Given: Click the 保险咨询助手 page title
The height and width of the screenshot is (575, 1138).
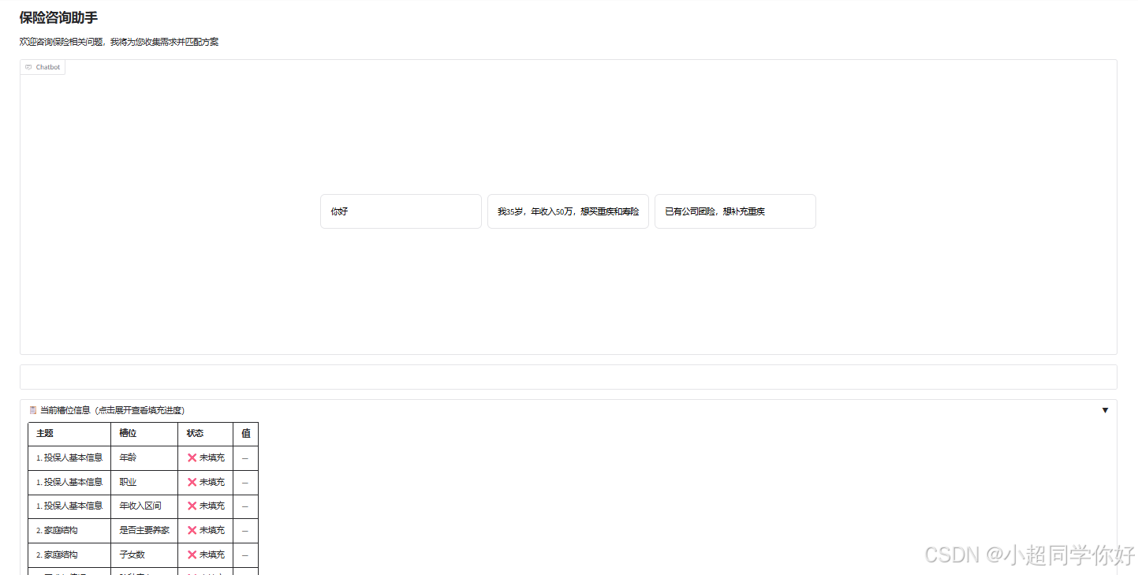Looking at the screenshot, I should (56, 17).
